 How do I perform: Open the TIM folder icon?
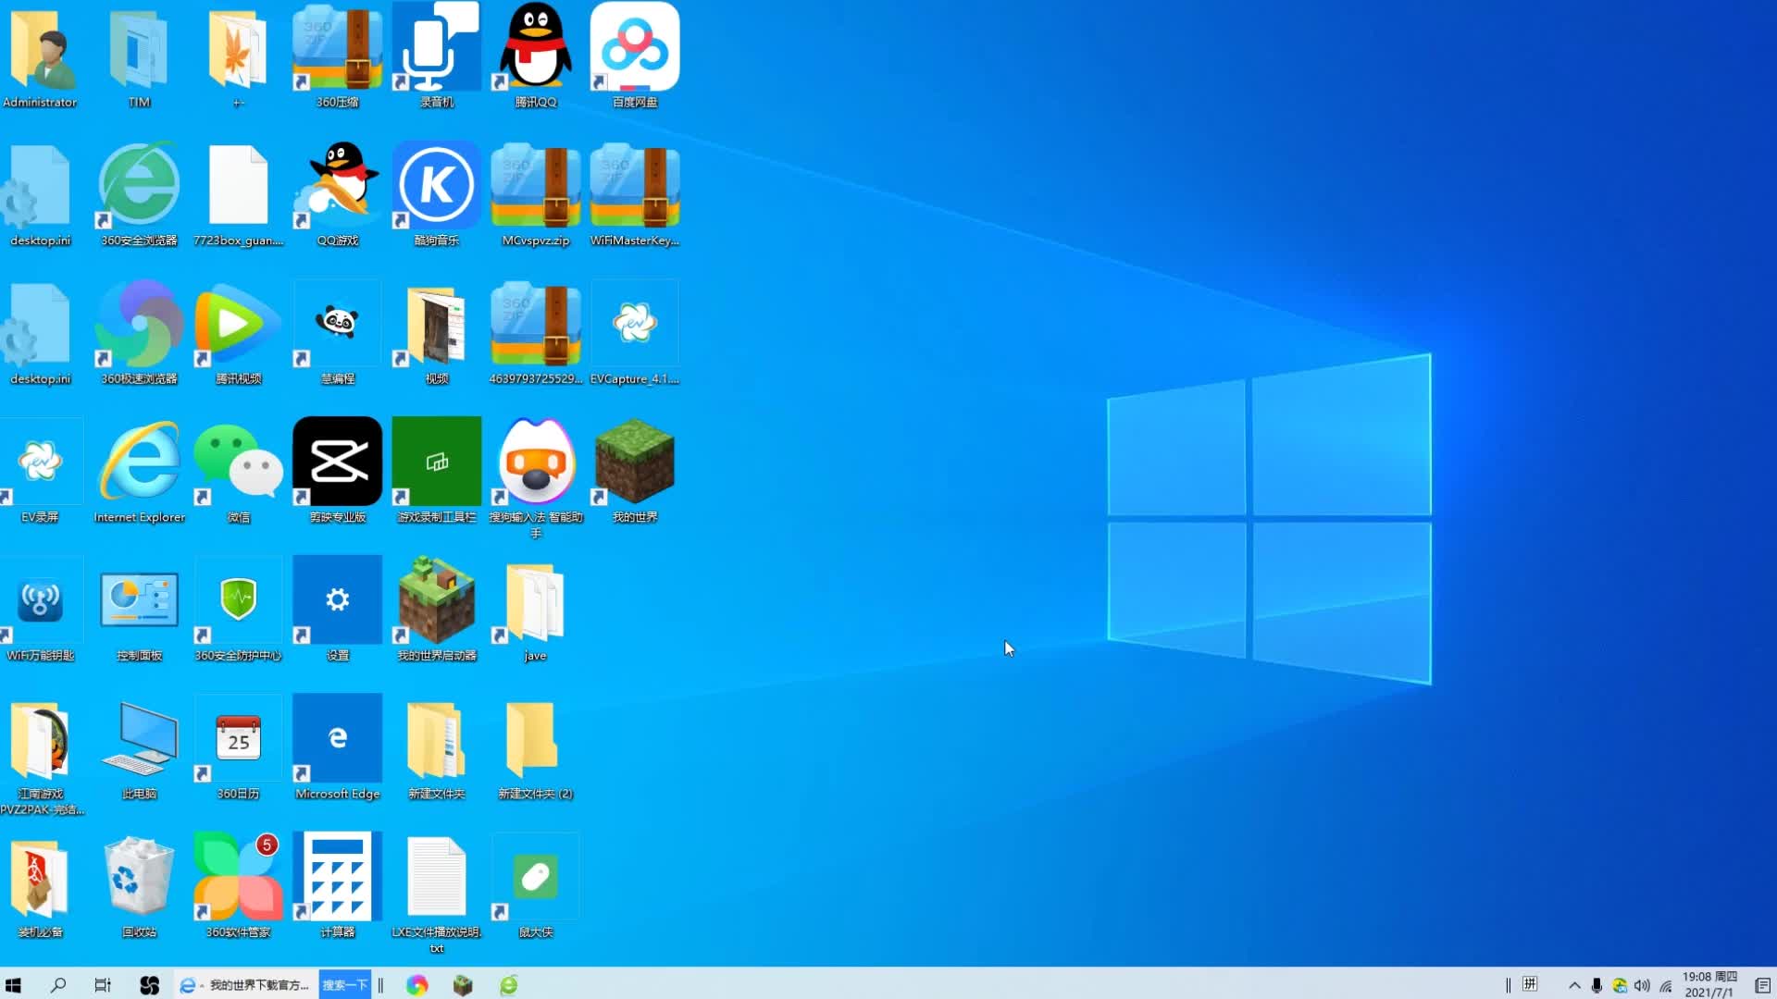click(x=139, y=55)
